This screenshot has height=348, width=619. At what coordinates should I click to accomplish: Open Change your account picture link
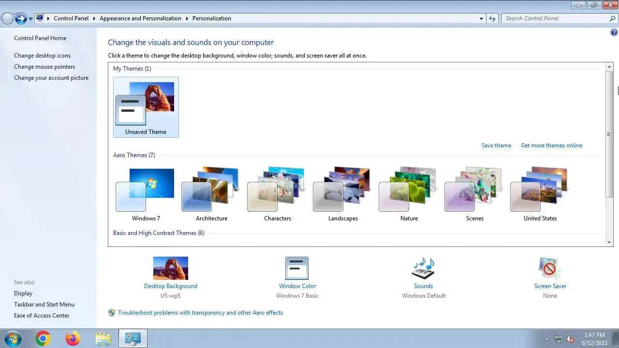click(x=51, y=78)
